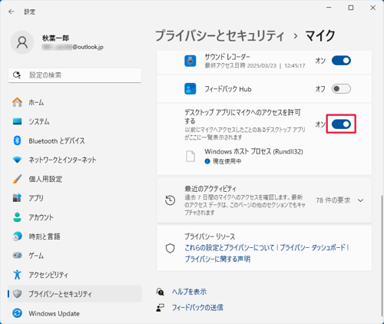
Task: Click the send feedback person icon
Action: 161,308
